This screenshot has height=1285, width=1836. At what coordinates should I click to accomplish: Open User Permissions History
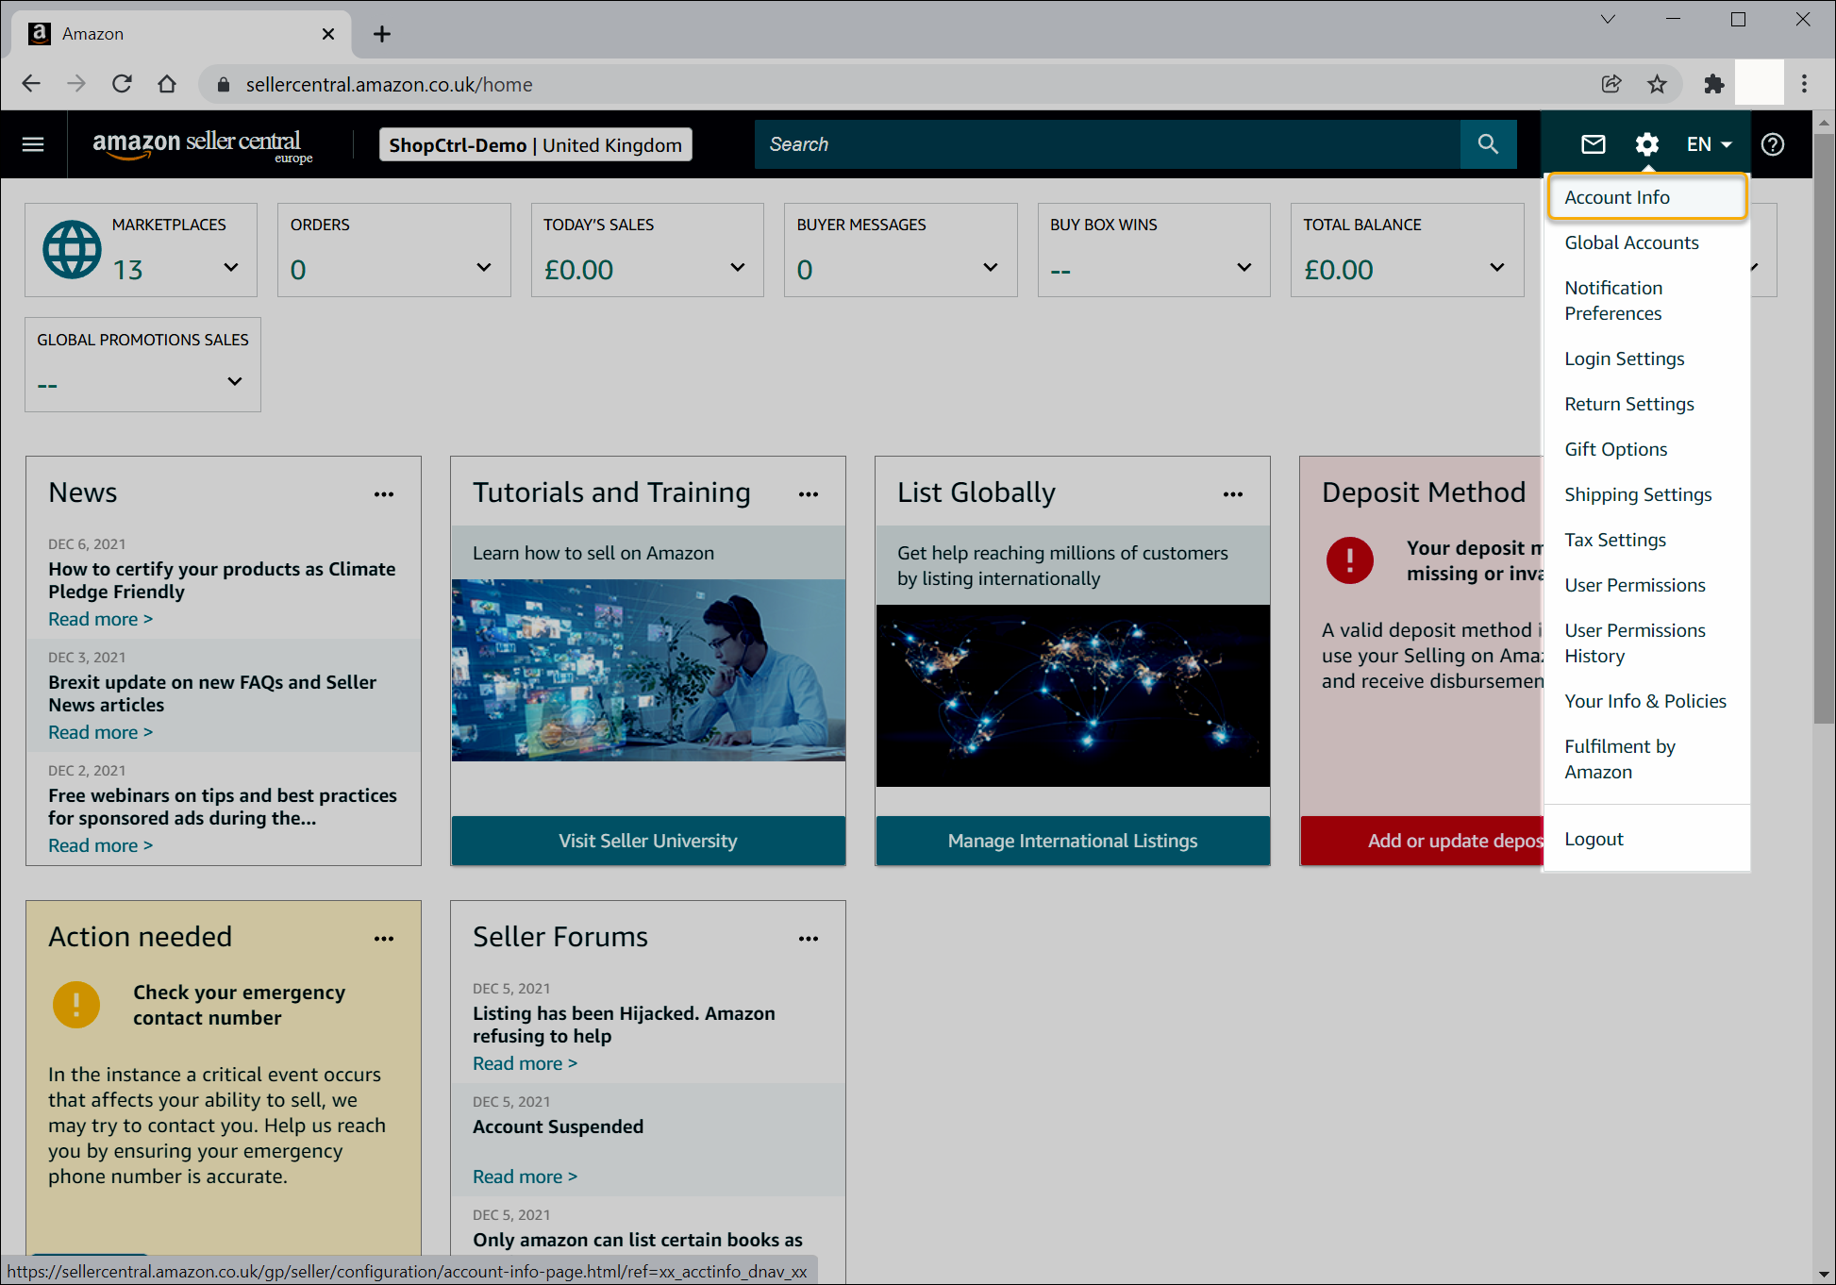(x=1635, y=642)
